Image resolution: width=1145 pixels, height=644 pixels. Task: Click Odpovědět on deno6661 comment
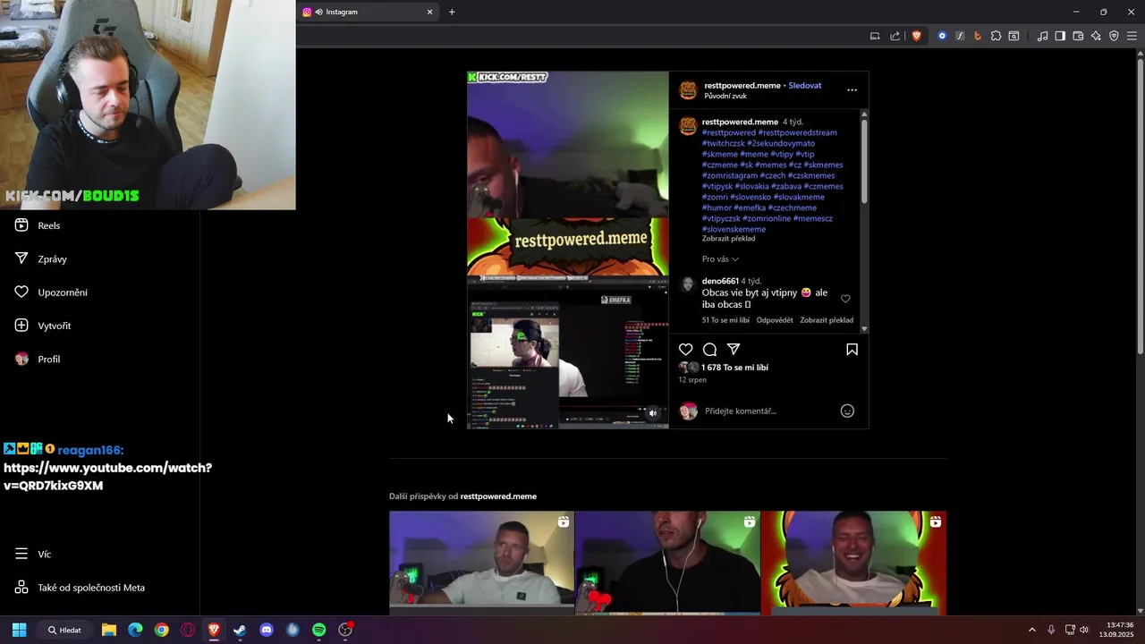[775, 320]
